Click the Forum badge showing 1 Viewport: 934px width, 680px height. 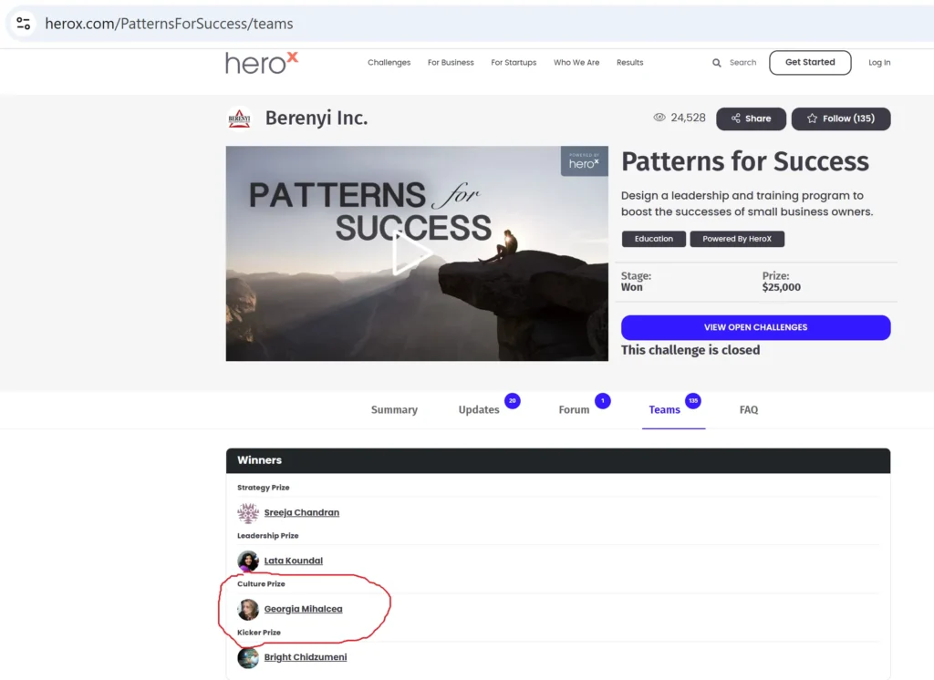[602, 401]
